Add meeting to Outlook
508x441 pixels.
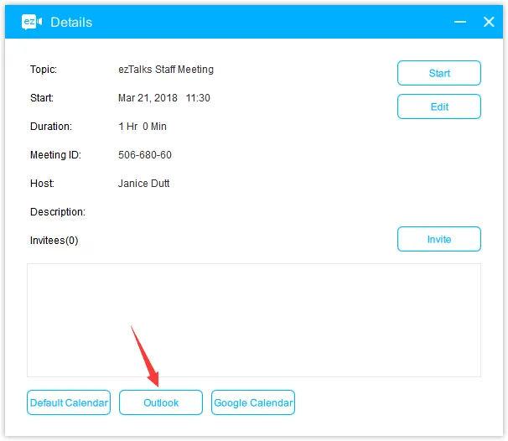coord(161,402)
